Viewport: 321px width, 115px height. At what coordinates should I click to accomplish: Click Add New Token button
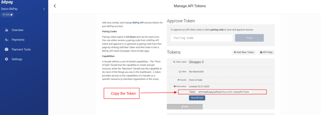coord(244,52)
